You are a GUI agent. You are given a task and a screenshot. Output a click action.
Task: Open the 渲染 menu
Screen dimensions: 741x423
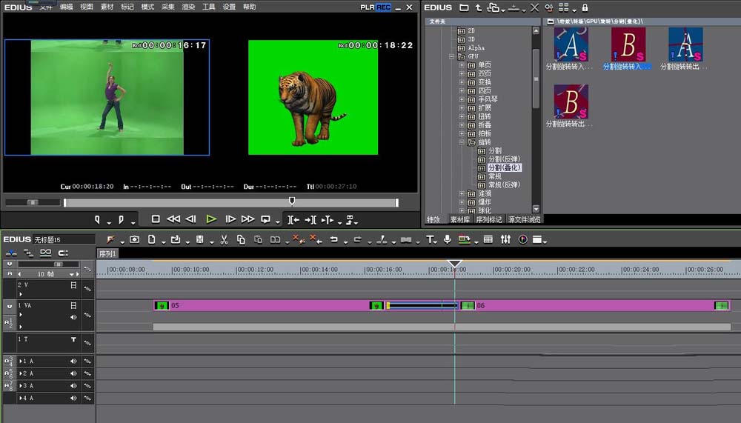188,7
